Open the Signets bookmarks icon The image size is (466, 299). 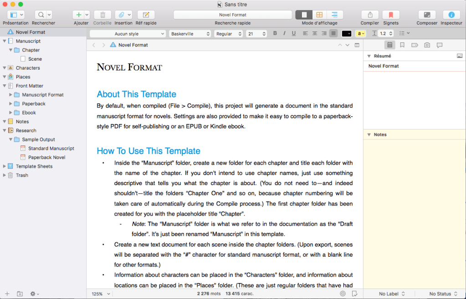pyautogui.click(x=390, y=15)
